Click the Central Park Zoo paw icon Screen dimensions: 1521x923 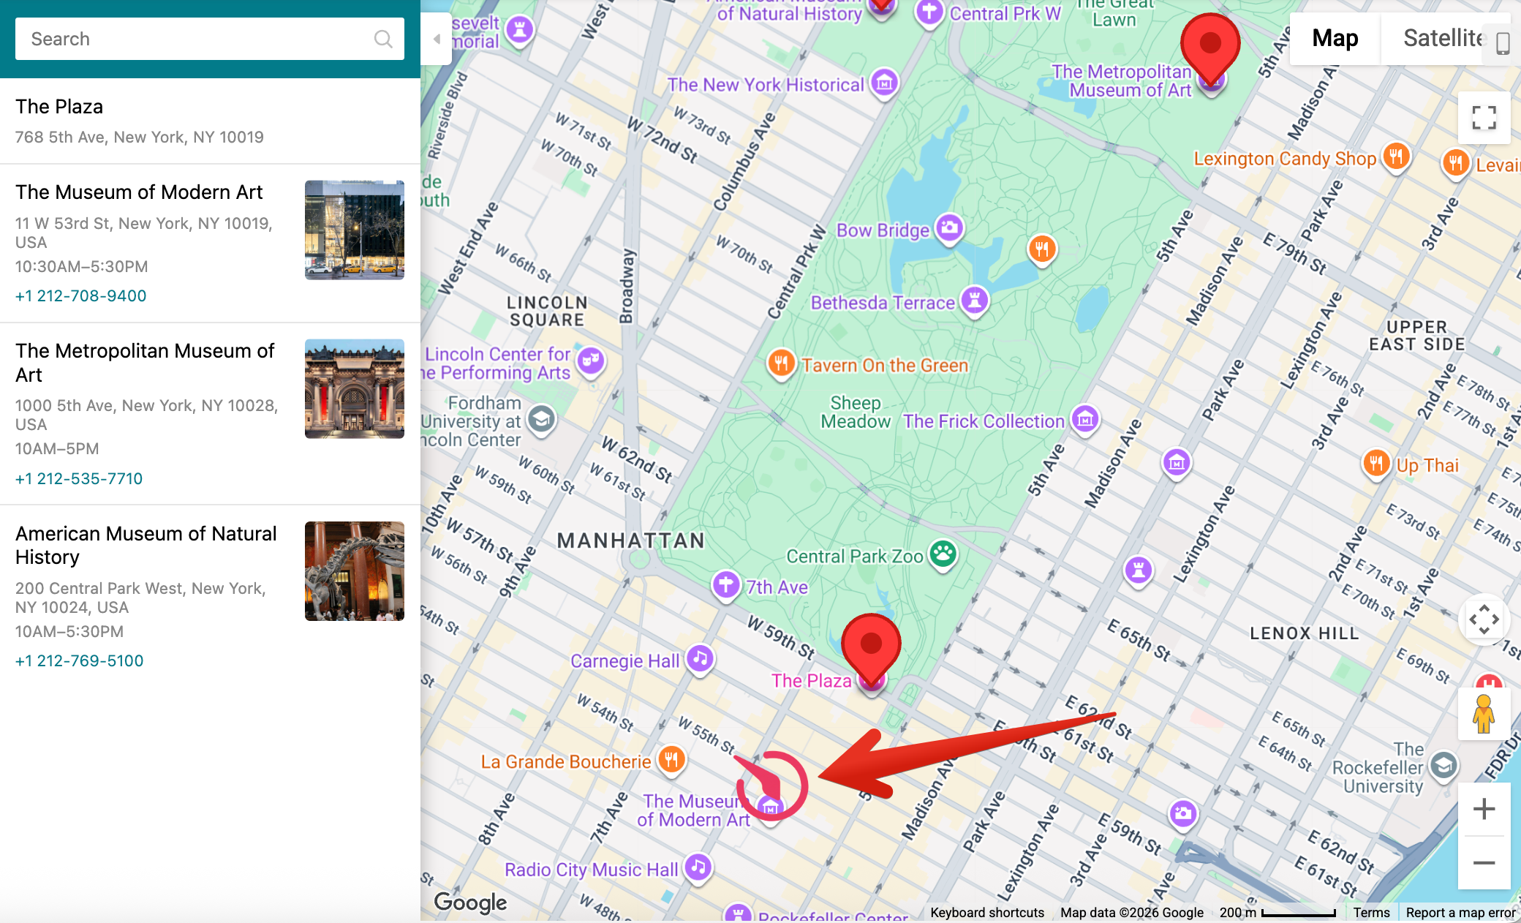click(943, 554)
